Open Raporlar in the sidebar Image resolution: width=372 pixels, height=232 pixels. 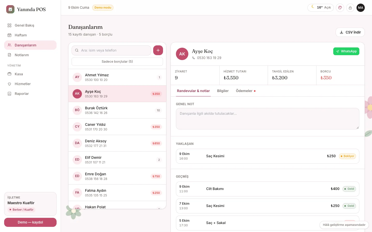point(30,94)
